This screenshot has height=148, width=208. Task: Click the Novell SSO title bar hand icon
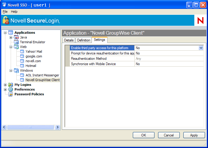click(x=4, y=5)
